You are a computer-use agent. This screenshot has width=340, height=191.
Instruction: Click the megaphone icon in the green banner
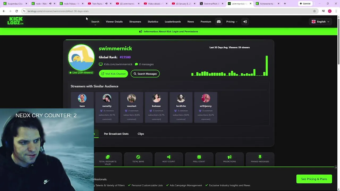(x=141, y=32)
